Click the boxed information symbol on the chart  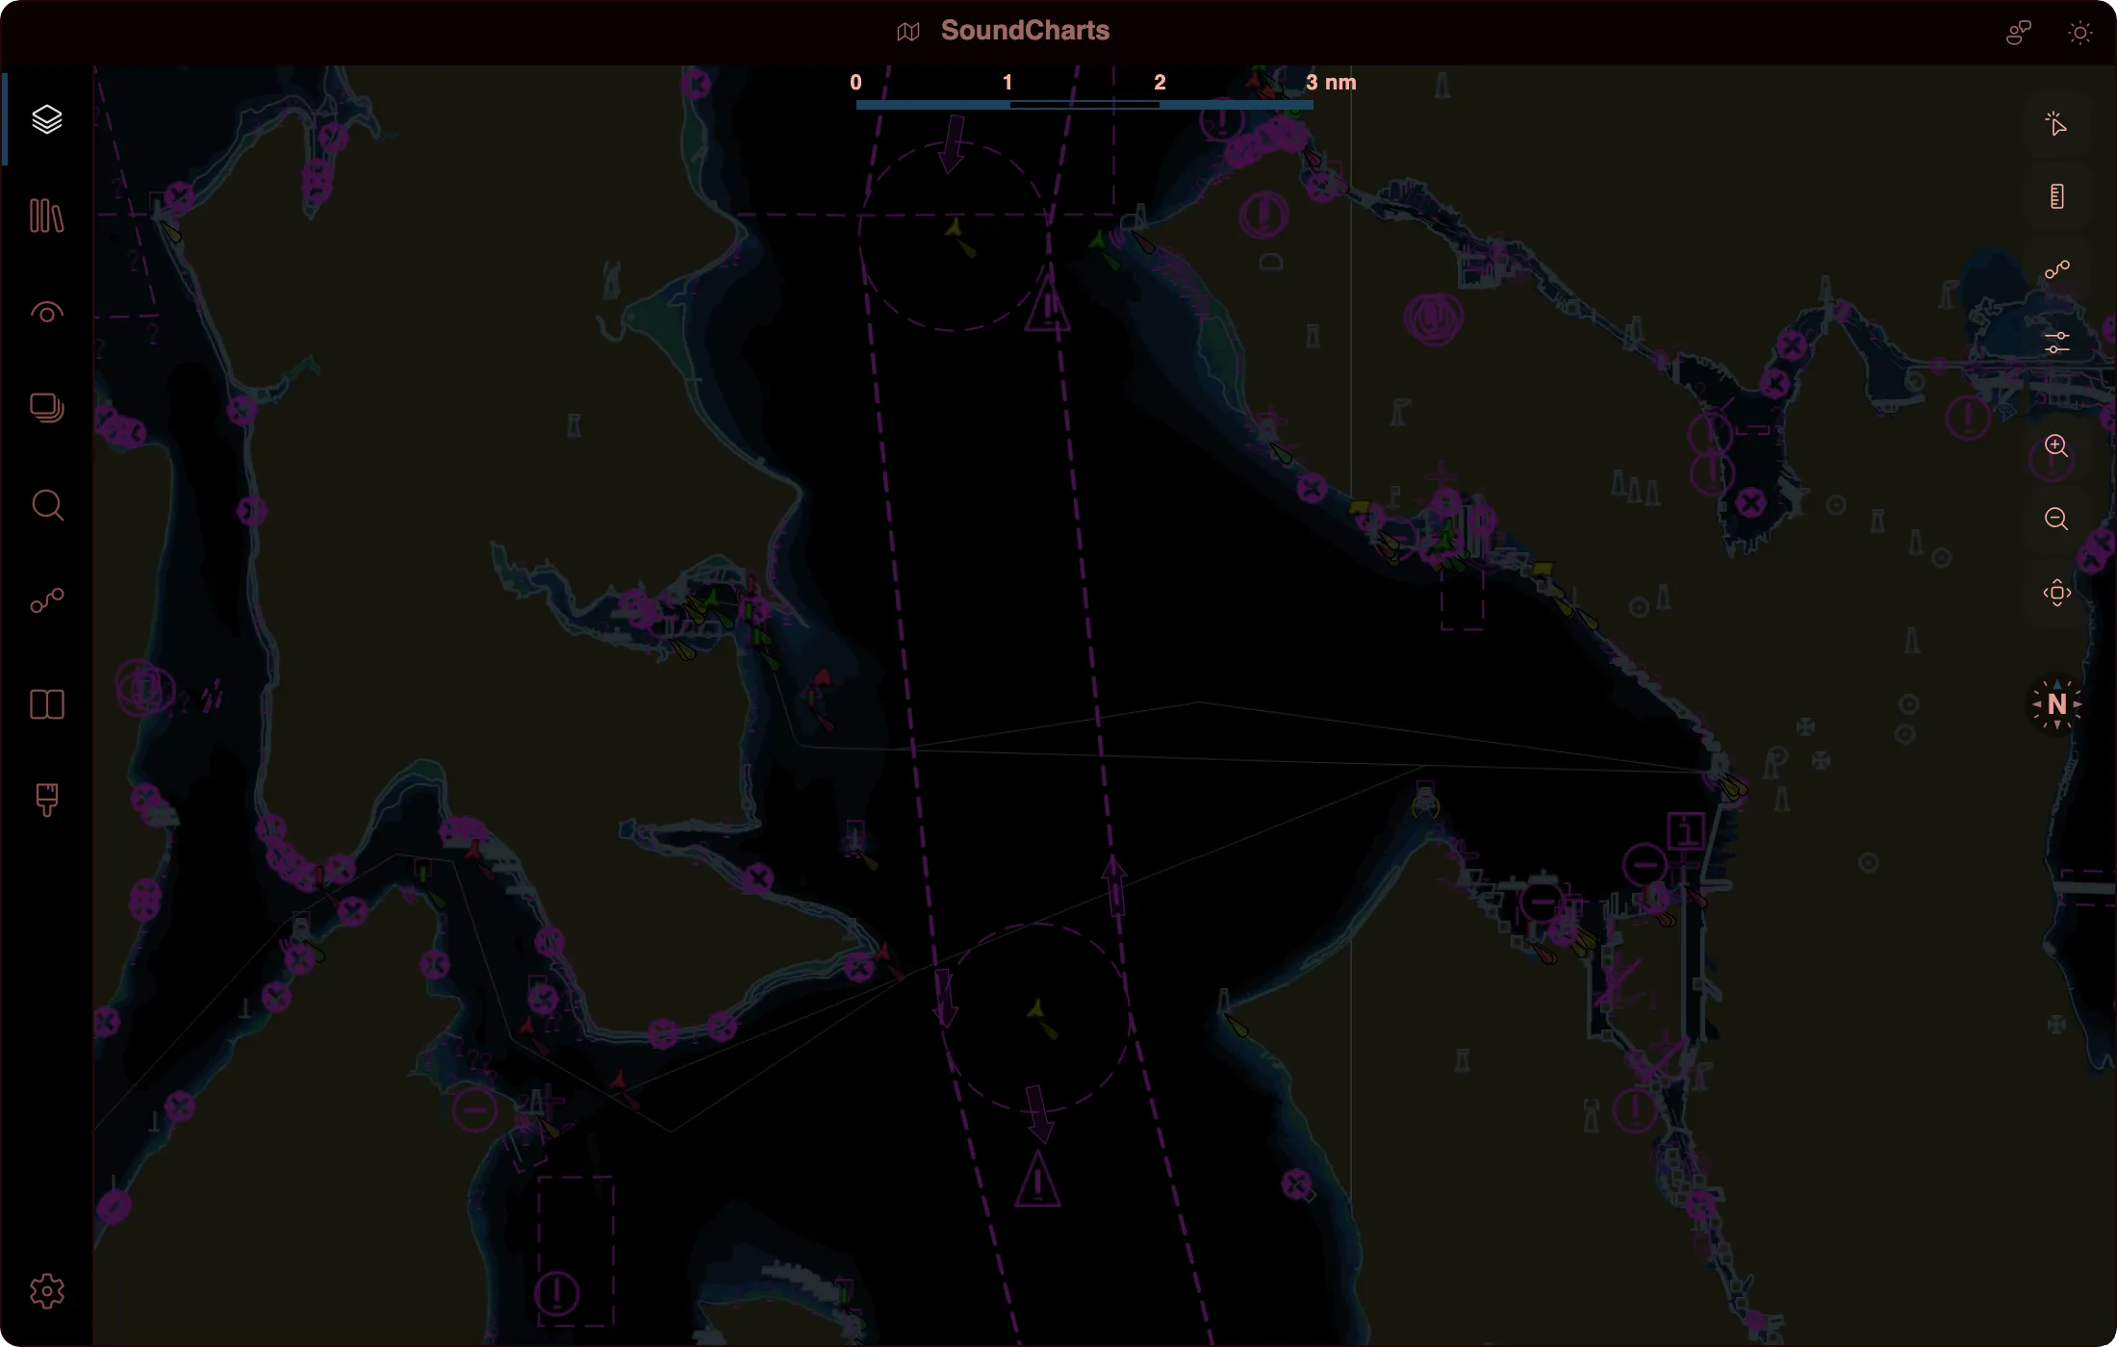[x=1686, y=829]
